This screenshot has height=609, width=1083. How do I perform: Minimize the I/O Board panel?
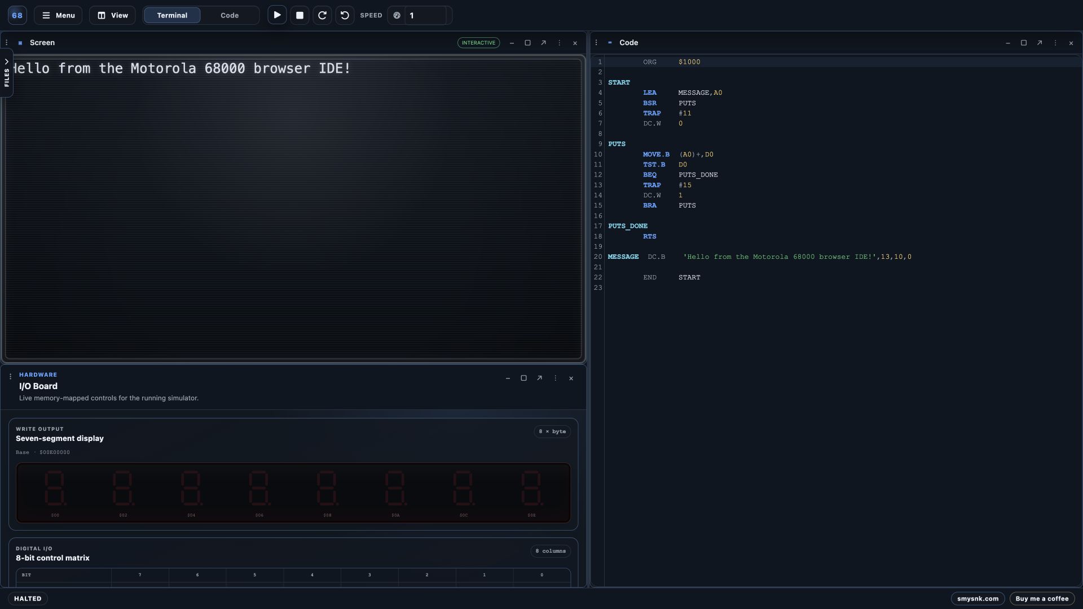tap(508, 378)
